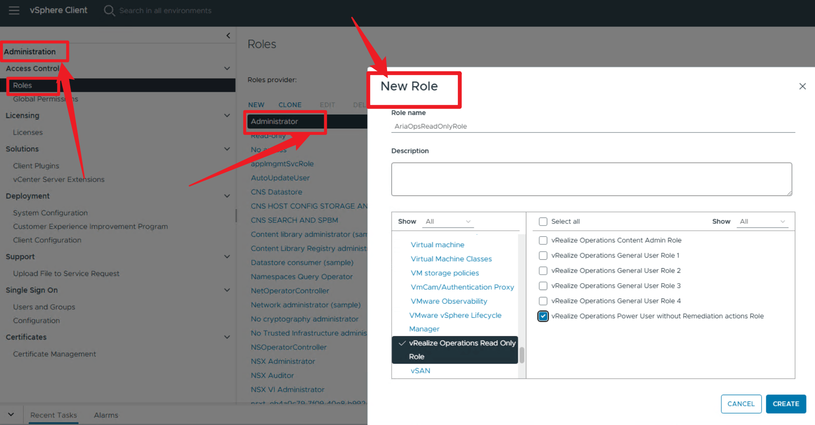Open the hamburger navigation menu
Image resolution: width=815 pixels, height=425 pixels.
point(14,10)
